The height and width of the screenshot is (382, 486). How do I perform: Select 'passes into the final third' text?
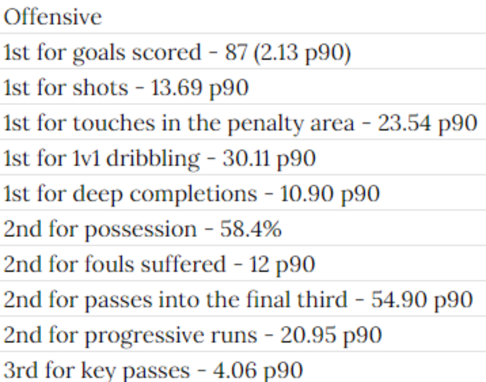tap(216, 300)
